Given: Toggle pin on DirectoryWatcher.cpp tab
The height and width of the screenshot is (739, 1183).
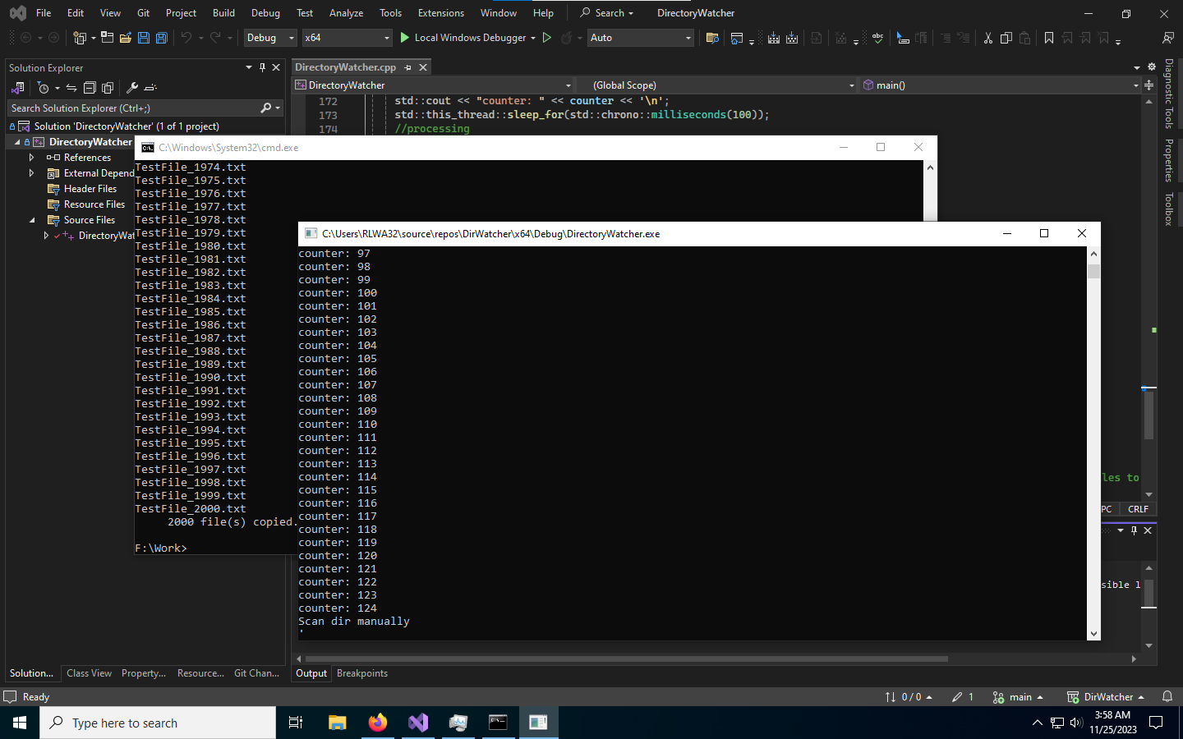Looking at the screenshot, I should 407,67.
